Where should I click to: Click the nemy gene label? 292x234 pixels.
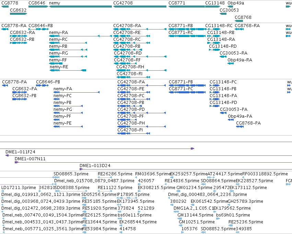tap(55, 3)
